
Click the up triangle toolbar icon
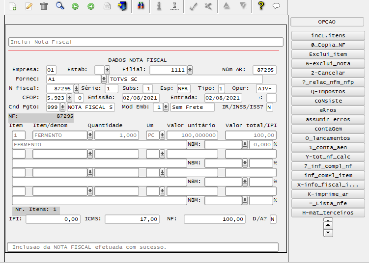click(x=227, y=6)
